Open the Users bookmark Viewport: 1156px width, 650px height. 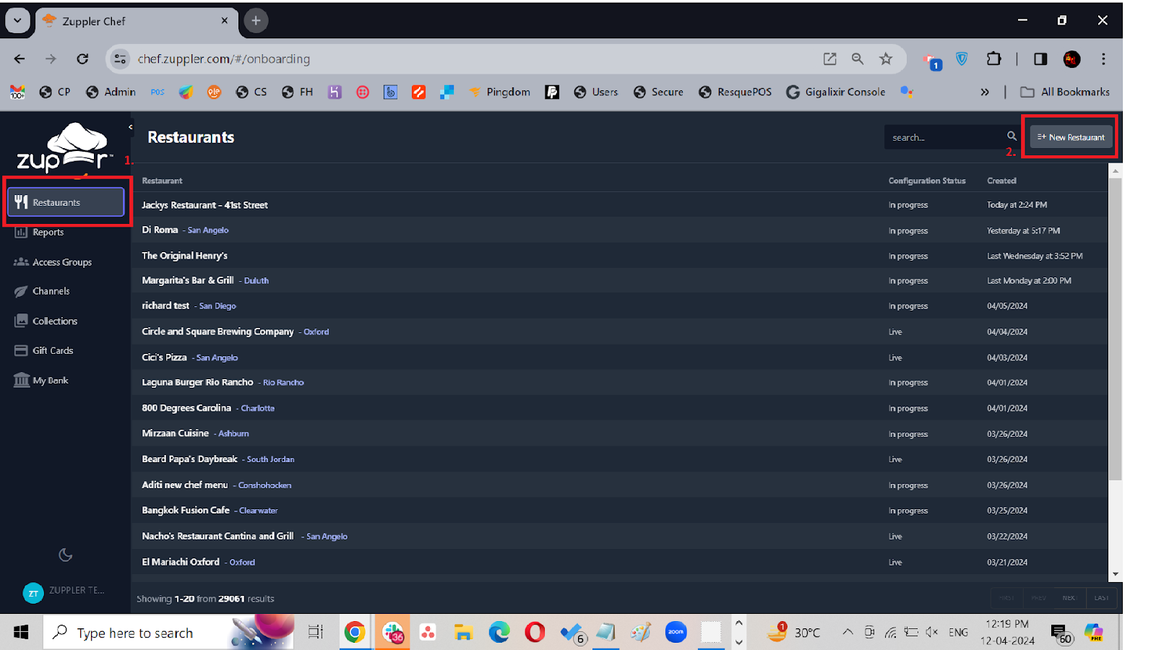[x=596, y=92]
